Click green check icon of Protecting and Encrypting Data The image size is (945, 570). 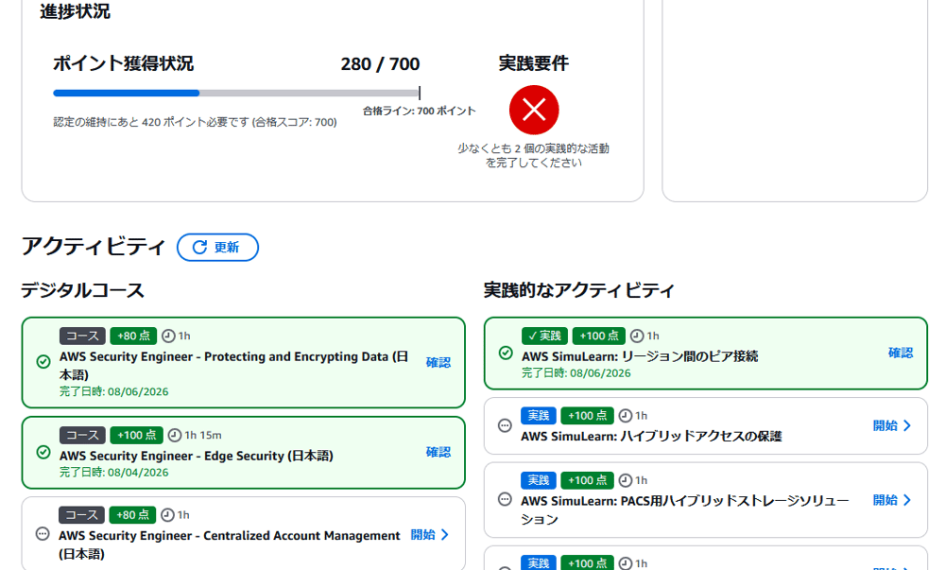coord(43,361)
